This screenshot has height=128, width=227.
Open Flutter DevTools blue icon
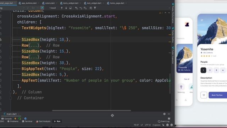(26, 118)
